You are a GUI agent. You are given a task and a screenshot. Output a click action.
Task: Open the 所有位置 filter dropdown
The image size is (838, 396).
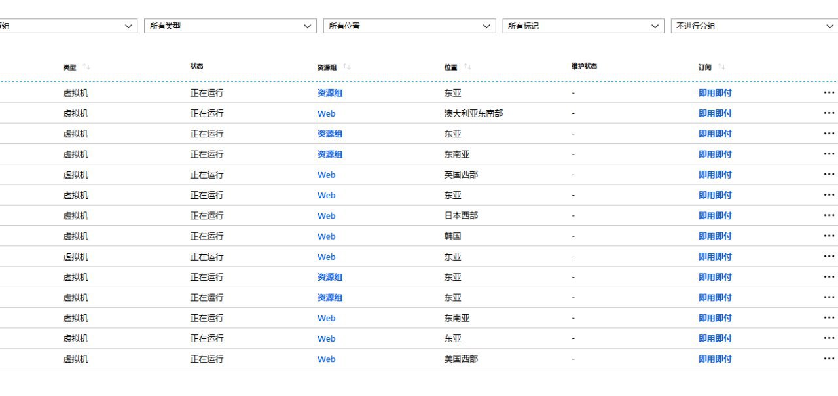click(409, 26)
